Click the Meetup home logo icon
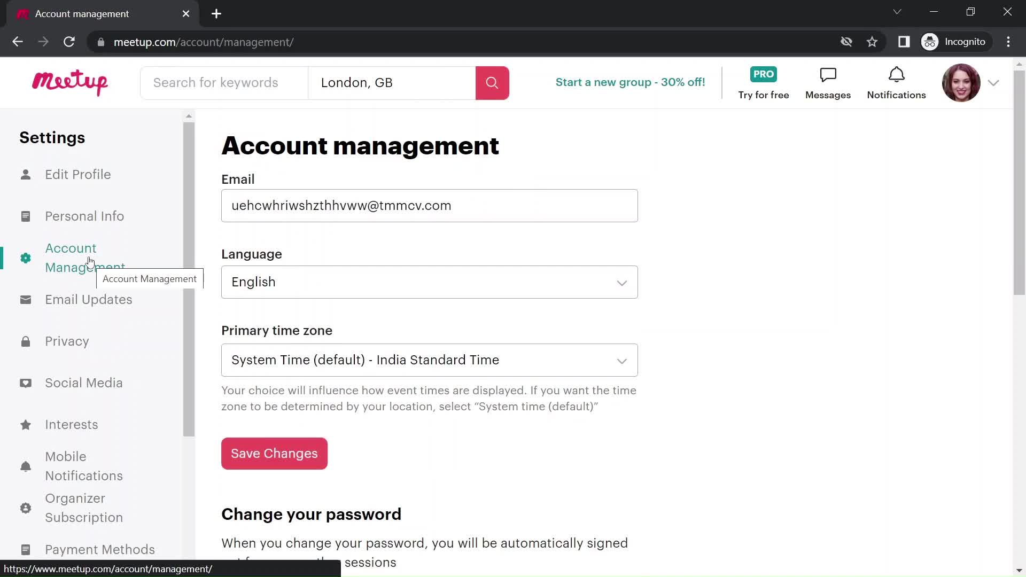Image resolution: width=1026 pixels, height=577 pixels. 69,82
